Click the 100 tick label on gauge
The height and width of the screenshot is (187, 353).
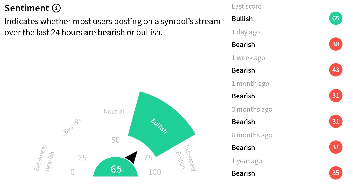154,172
